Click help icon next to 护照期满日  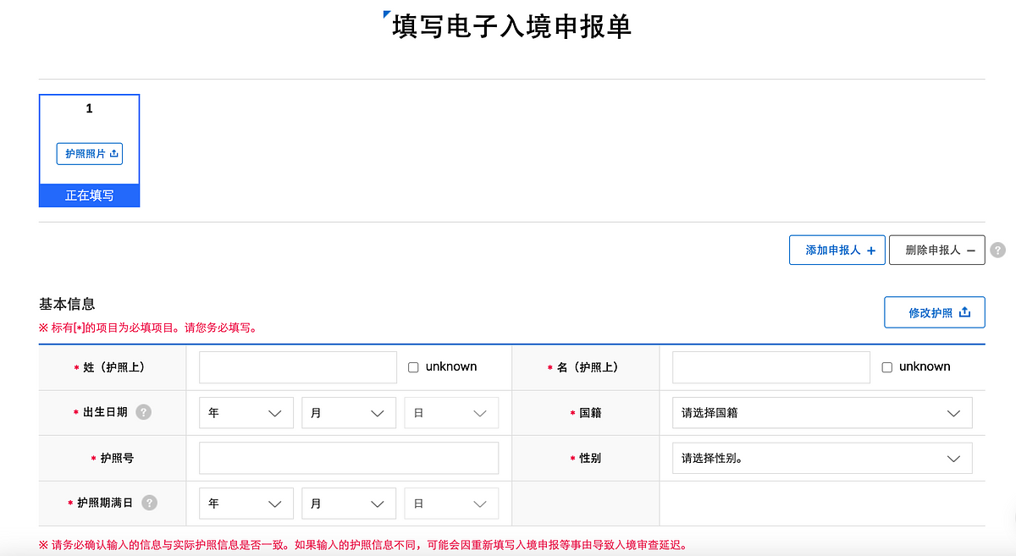click(x=149, y=503)
